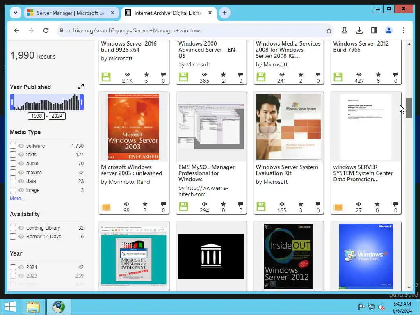Click the Chrome taskbar icon
This screenshot has height=315, width=420.
(59, 307)
